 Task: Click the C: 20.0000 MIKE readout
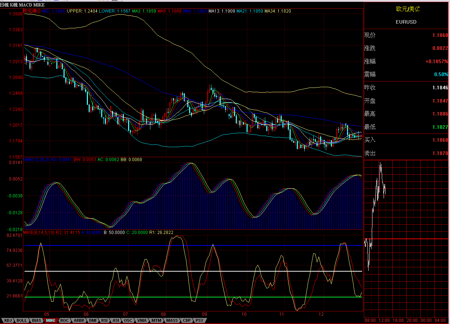point(137,233)
